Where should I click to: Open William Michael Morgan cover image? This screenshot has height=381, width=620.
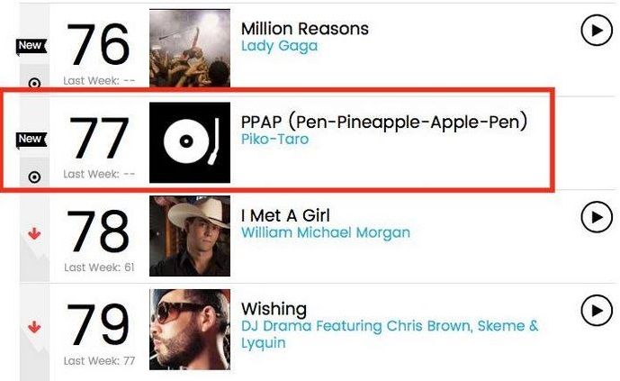[x=190, y=236]
